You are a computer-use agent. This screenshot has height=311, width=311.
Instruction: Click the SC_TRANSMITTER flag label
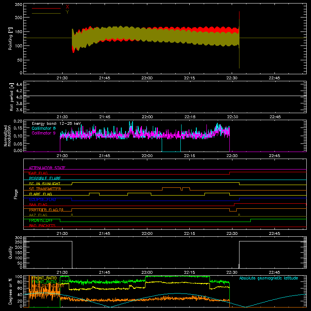pos(45,189)
